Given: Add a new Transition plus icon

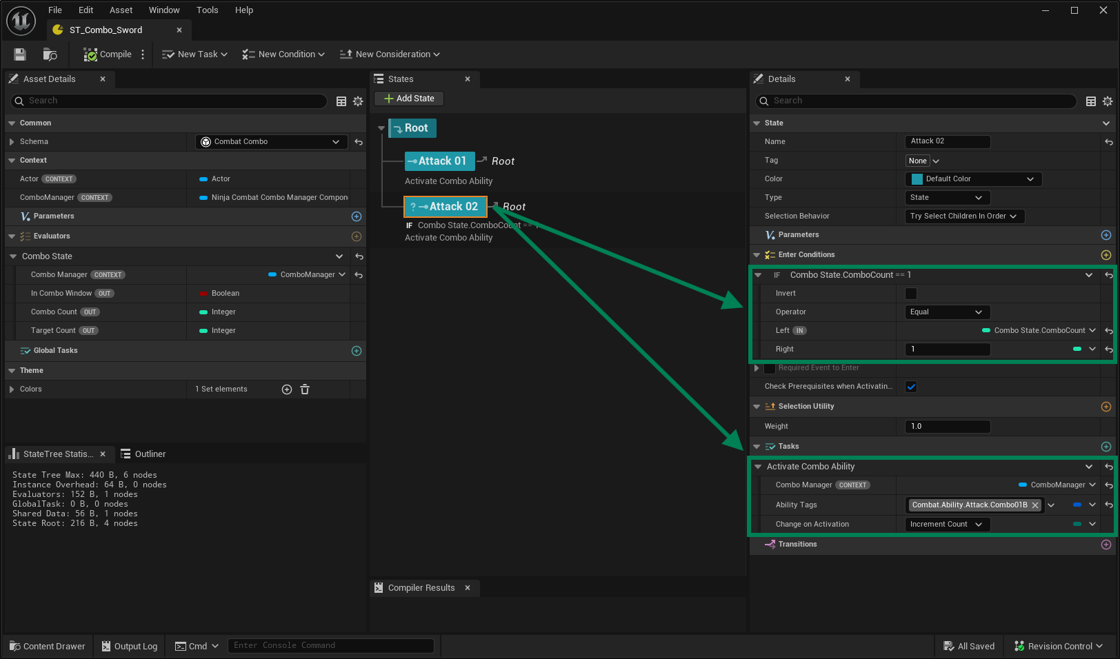Looking at the screenshot, I should coord(1106,545).
